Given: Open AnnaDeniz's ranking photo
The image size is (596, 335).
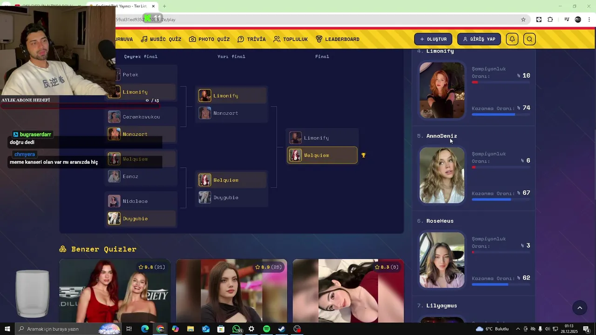Looking at the screenshot, I should pyautogui.click(x=442, y=175).
